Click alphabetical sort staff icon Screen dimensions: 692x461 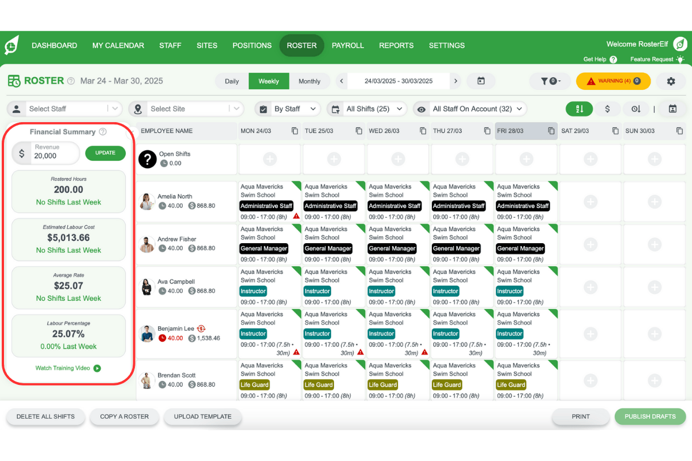pyautogui.click(x=579, y=109)
